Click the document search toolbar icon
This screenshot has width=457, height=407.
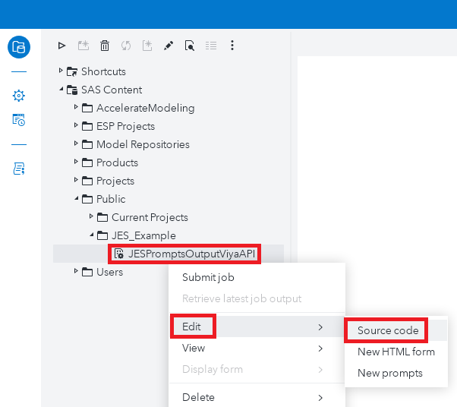[190, 46]
